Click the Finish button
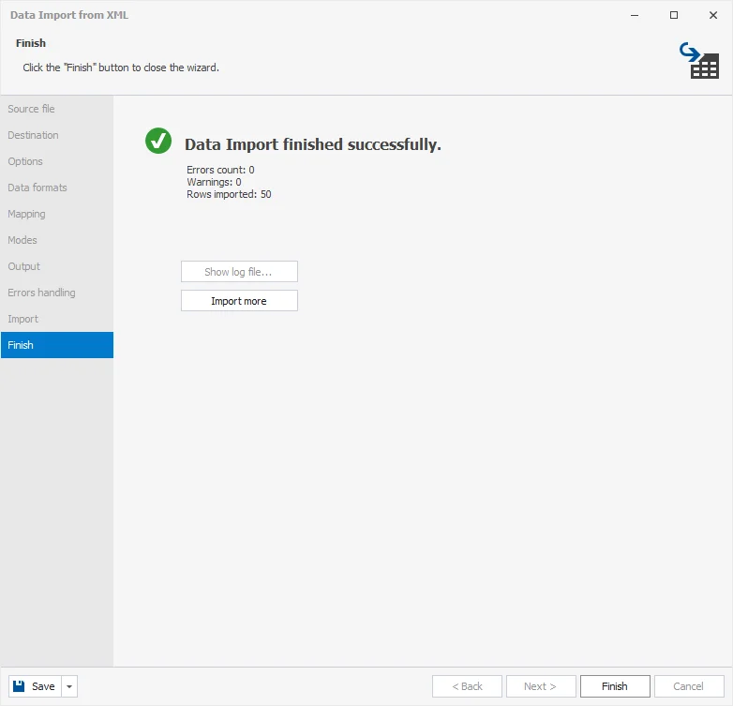Image resolution: width=733 pixels, height=706 pixels. click(x=615, y=686)
